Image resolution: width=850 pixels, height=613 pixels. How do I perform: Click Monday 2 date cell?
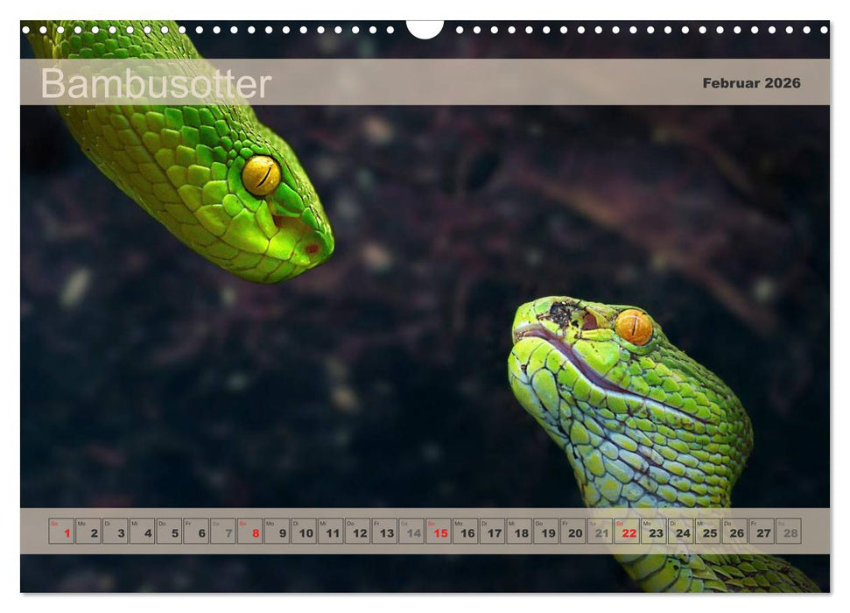click(x=88, y=532)
